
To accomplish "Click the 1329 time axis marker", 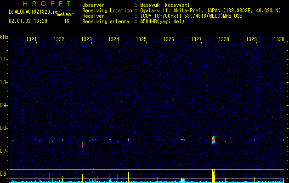I will pos(251,39).
